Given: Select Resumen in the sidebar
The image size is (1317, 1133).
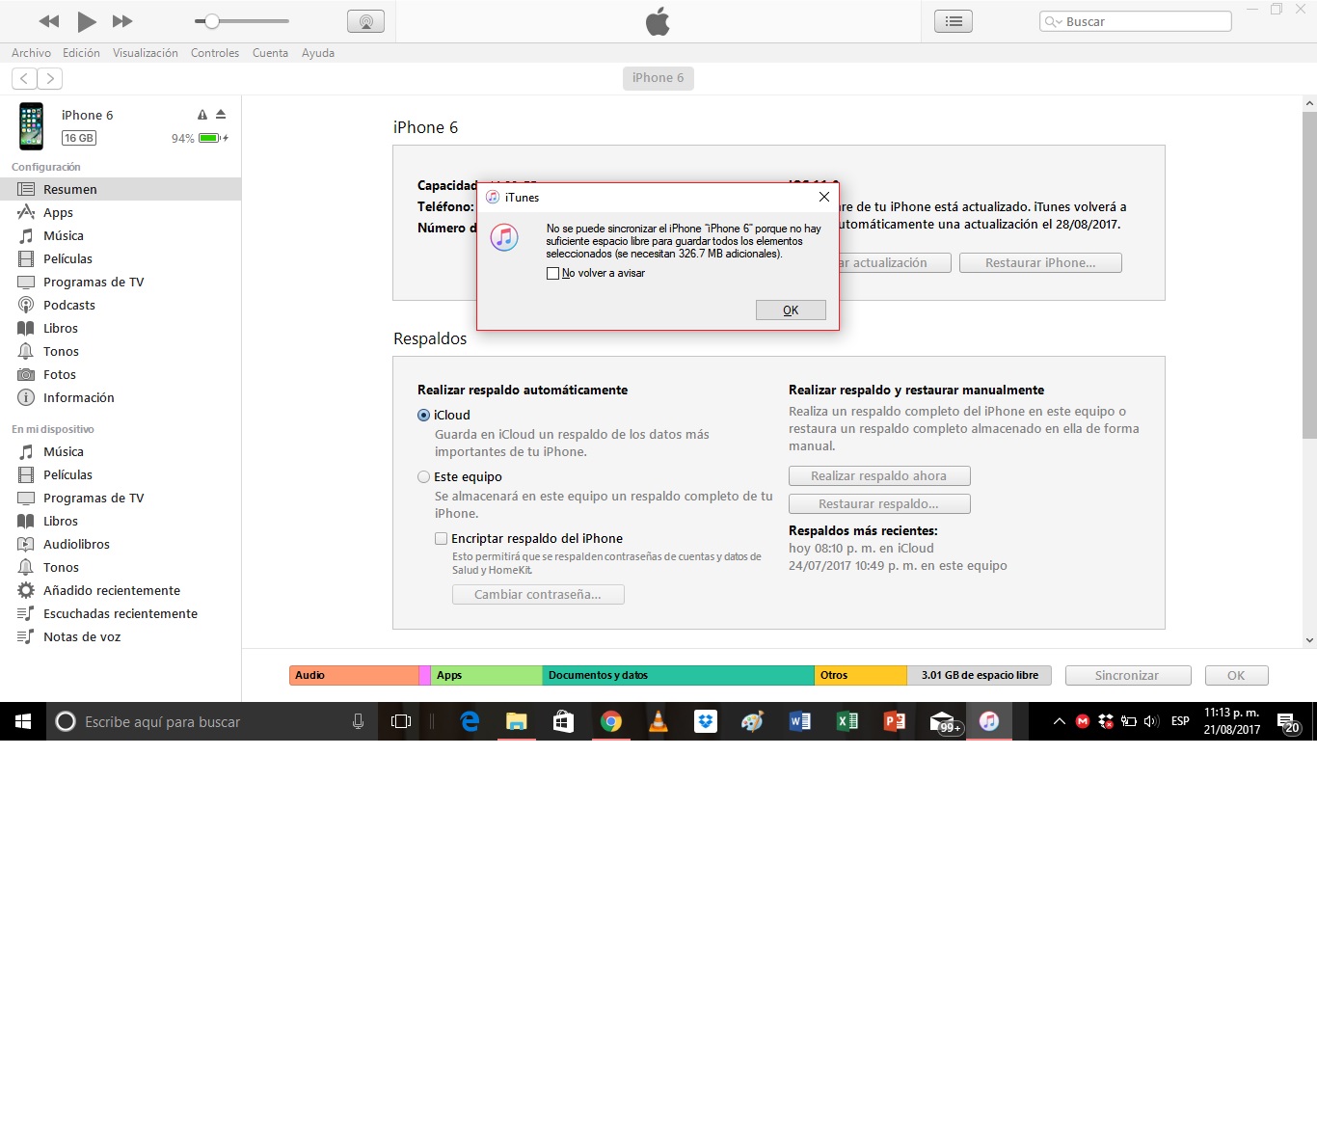Looking at the screenshot, I should point(121,189).
